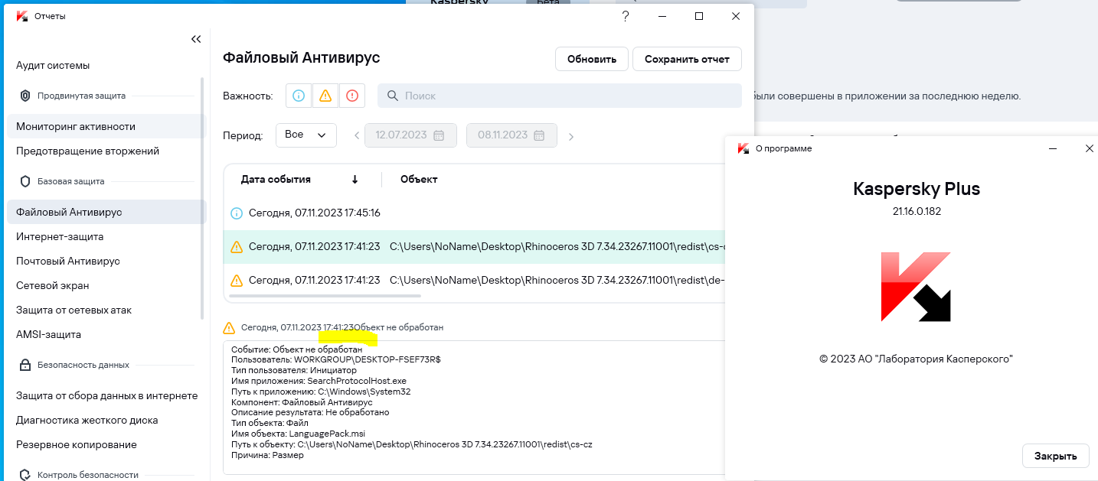Collapse the sidebar with double-chevron icon
This screenshot has width=1098, height=481.
pyautogui.click(x=196, y=39)
